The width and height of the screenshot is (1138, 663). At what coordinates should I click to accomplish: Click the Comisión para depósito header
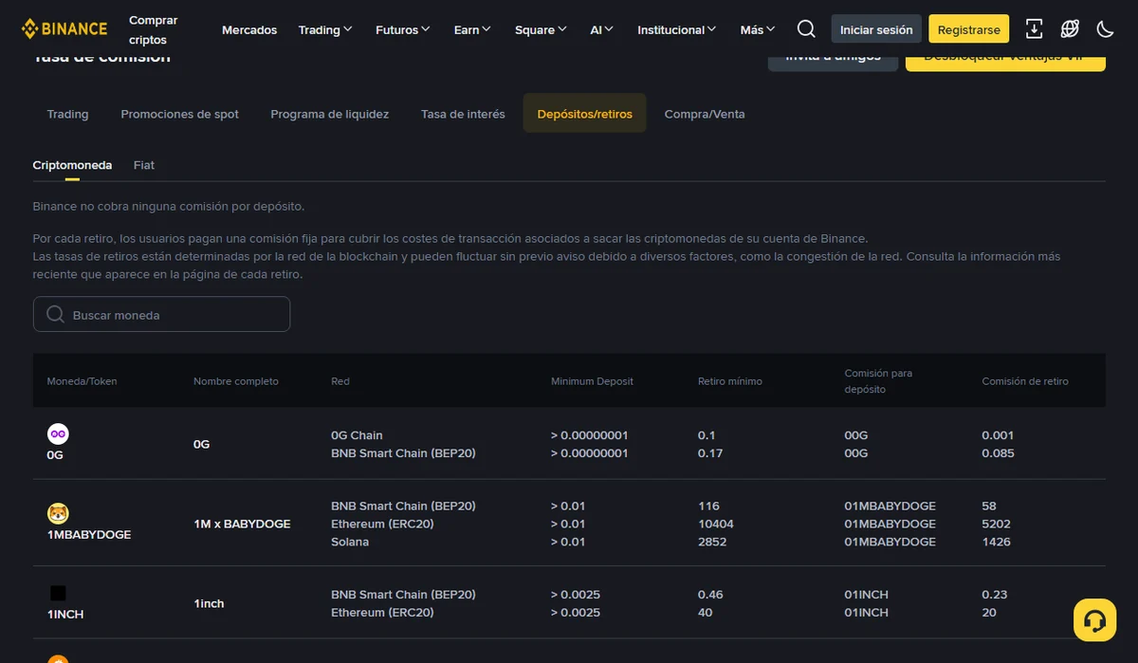point(879,381)
